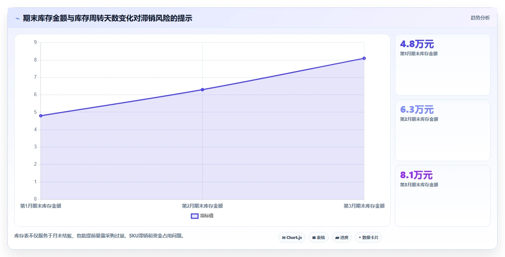Click y-axis tick value 5
The width and height of the screenshot is (505, 257).
[35, 112]
